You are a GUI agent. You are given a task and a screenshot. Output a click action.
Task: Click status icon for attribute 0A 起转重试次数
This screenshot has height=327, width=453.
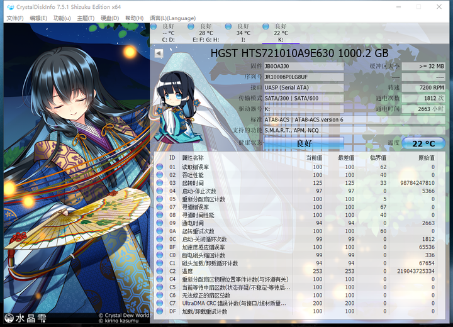[x=160, y=231]
